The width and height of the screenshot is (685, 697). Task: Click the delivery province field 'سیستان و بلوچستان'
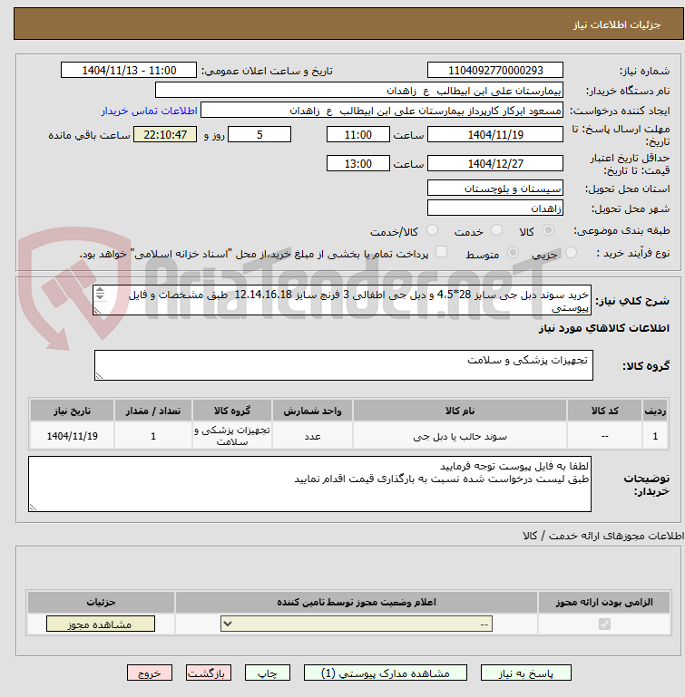[x=495, y=188]
